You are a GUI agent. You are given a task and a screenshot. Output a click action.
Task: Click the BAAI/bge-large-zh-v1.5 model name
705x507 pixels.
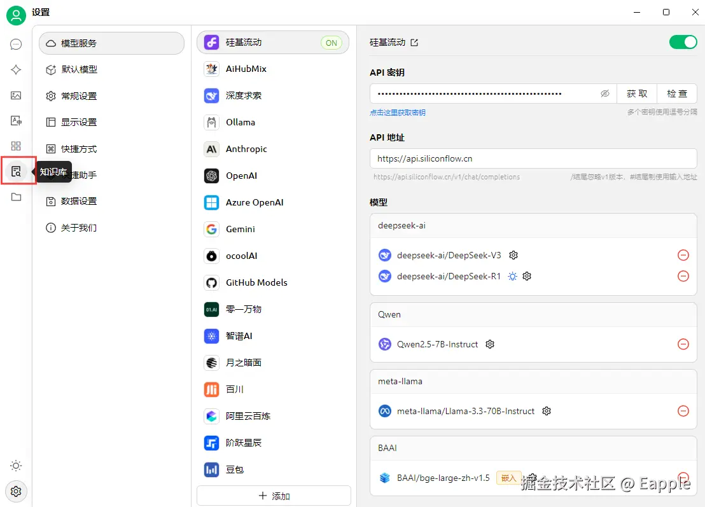point(443,478)
